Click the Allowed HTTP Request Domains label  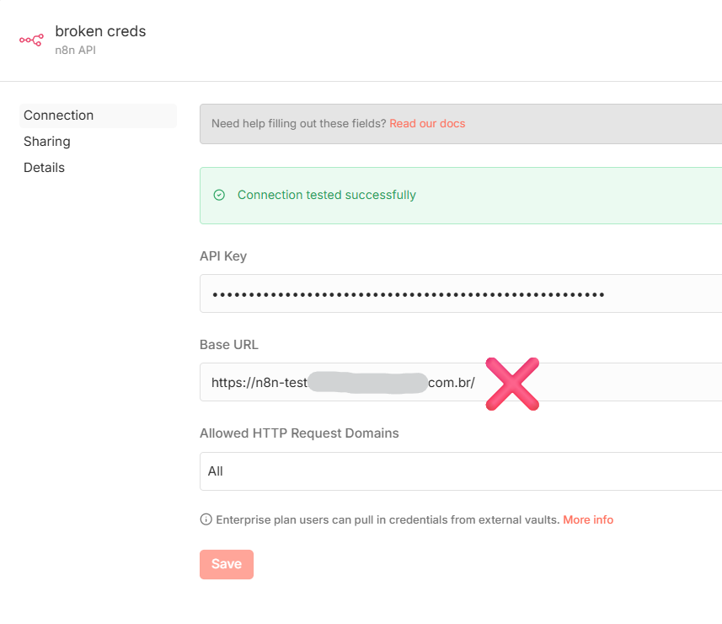(299, 433)
